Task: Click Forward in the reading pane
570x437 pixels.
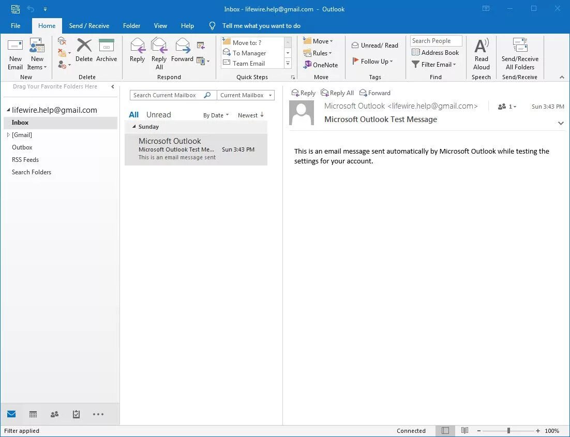Action: [x=375, y=93]
